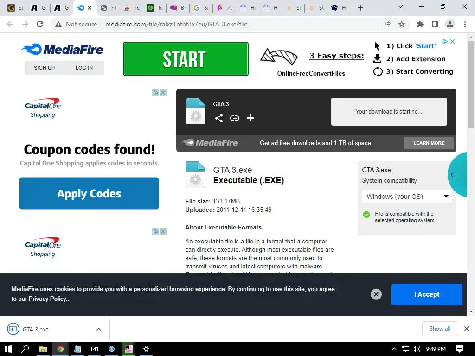Switch to the 'Pe' purple icon tab

coord(225,8)
